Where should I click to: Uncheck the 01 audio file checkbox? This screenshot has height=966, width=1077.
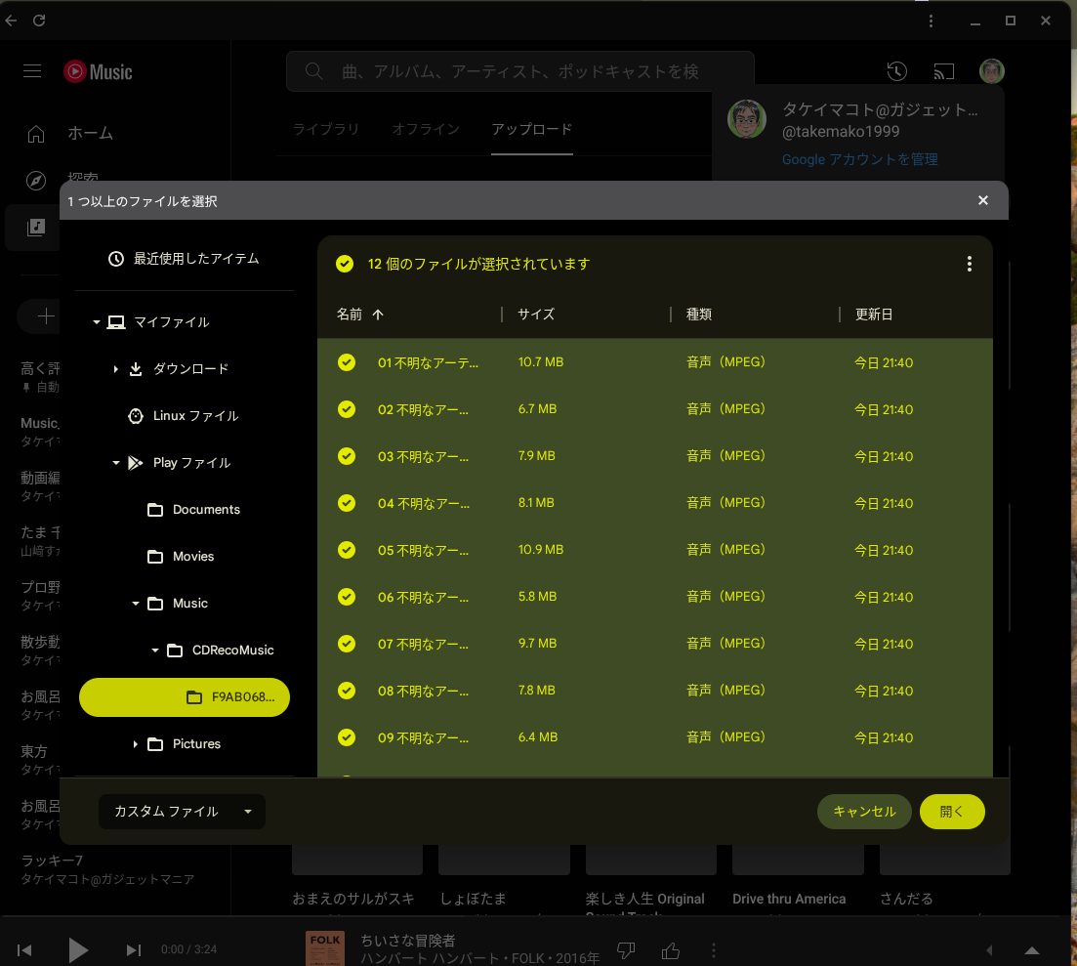click(x=346, y=362)
